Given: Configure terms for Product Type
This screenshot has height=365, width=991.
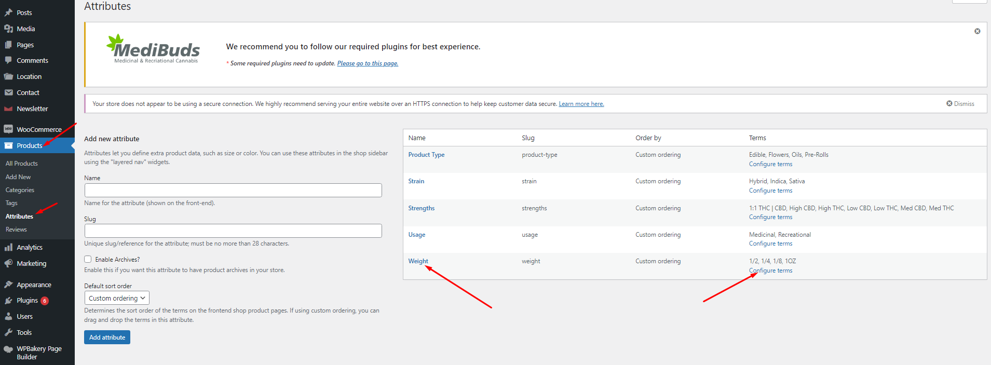Looking at the screenshot, I should (x=770, y=164).
